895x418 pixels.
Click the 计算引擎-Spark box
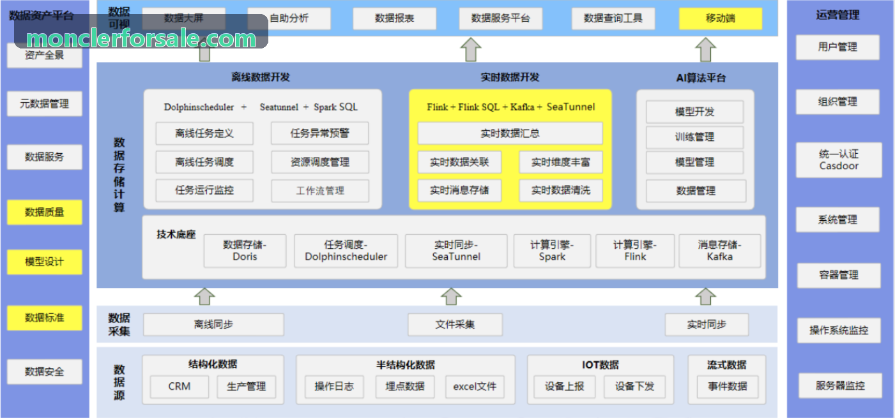click(x=552, y=251)
